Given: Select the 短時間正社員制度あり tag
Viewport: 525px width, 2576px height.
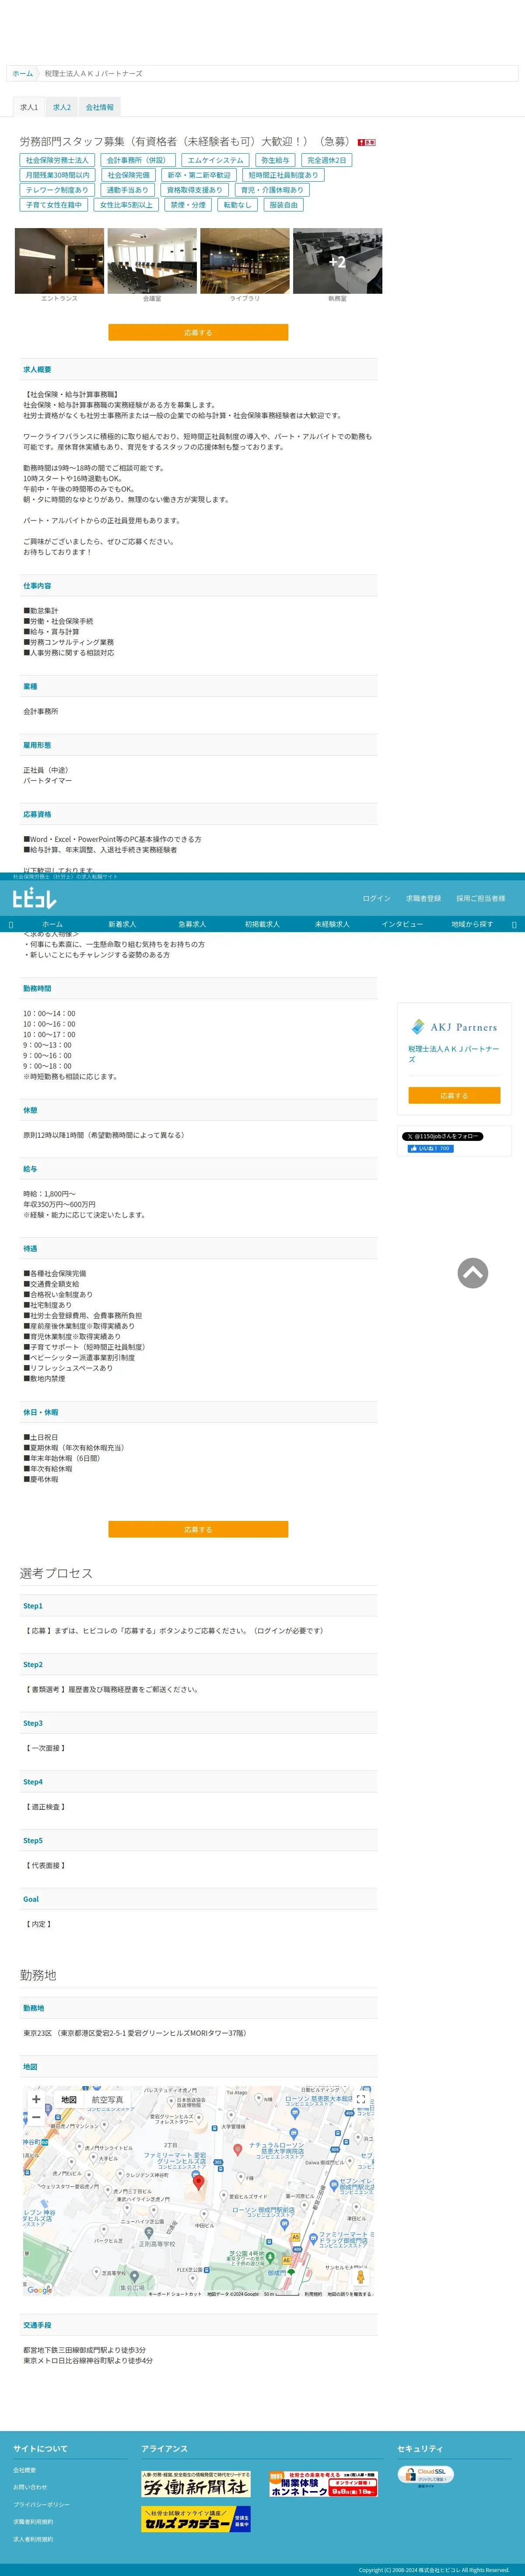Looking at the screenshot, I should [284, 175].
